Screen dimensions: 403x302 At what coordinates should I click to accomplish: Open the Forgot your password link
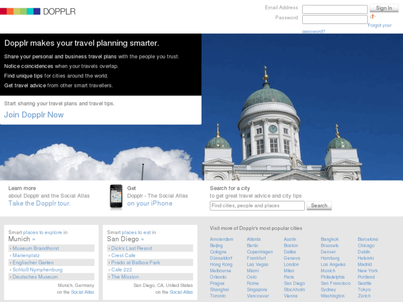tap(379, 25)
